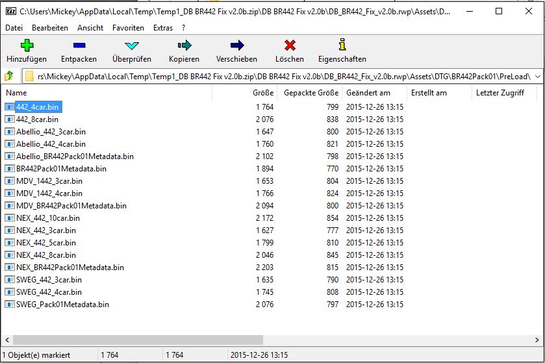This screenshot has width=545, height=363.
Task: Expand the address bar path dropdown
Action: point(538,76)
